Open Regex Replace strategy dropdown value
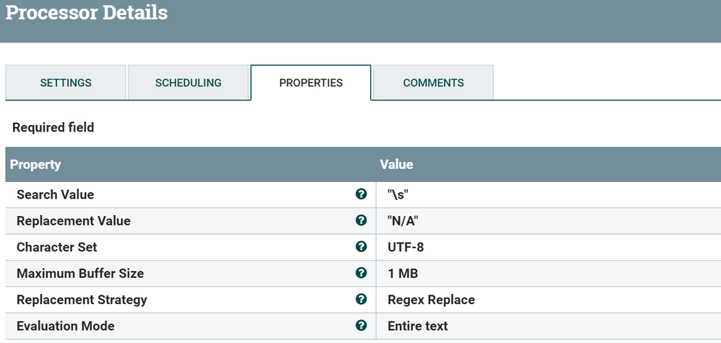Screen dimensions: 721x343 pyautogui.click(x=431, y=300)
